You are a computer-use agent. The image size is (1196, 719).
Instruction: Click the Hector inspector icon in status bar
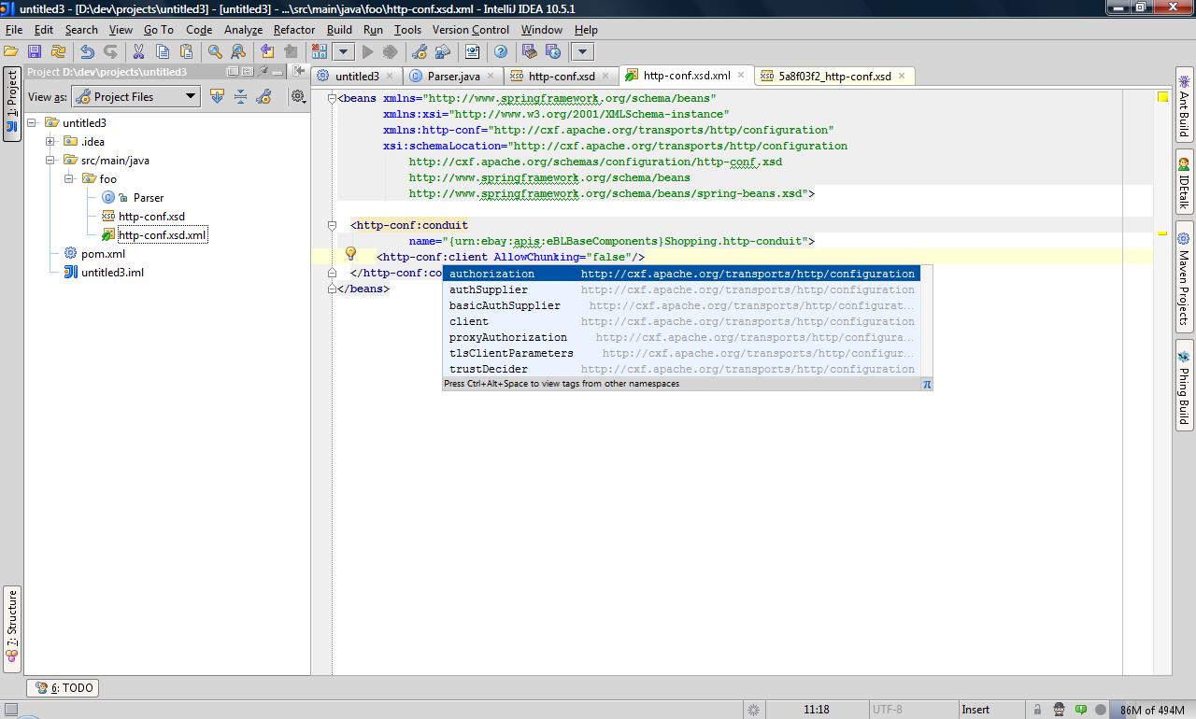click(x=1059, y=710)
